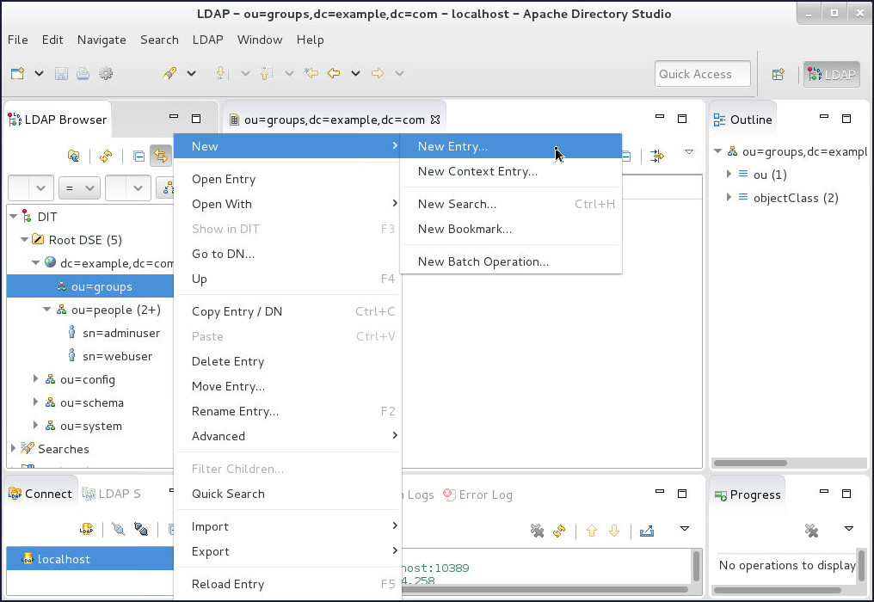The width and height of the screenshot is (874, 602).
Task: Click the New Connection icon
Action: click(86, 528)
